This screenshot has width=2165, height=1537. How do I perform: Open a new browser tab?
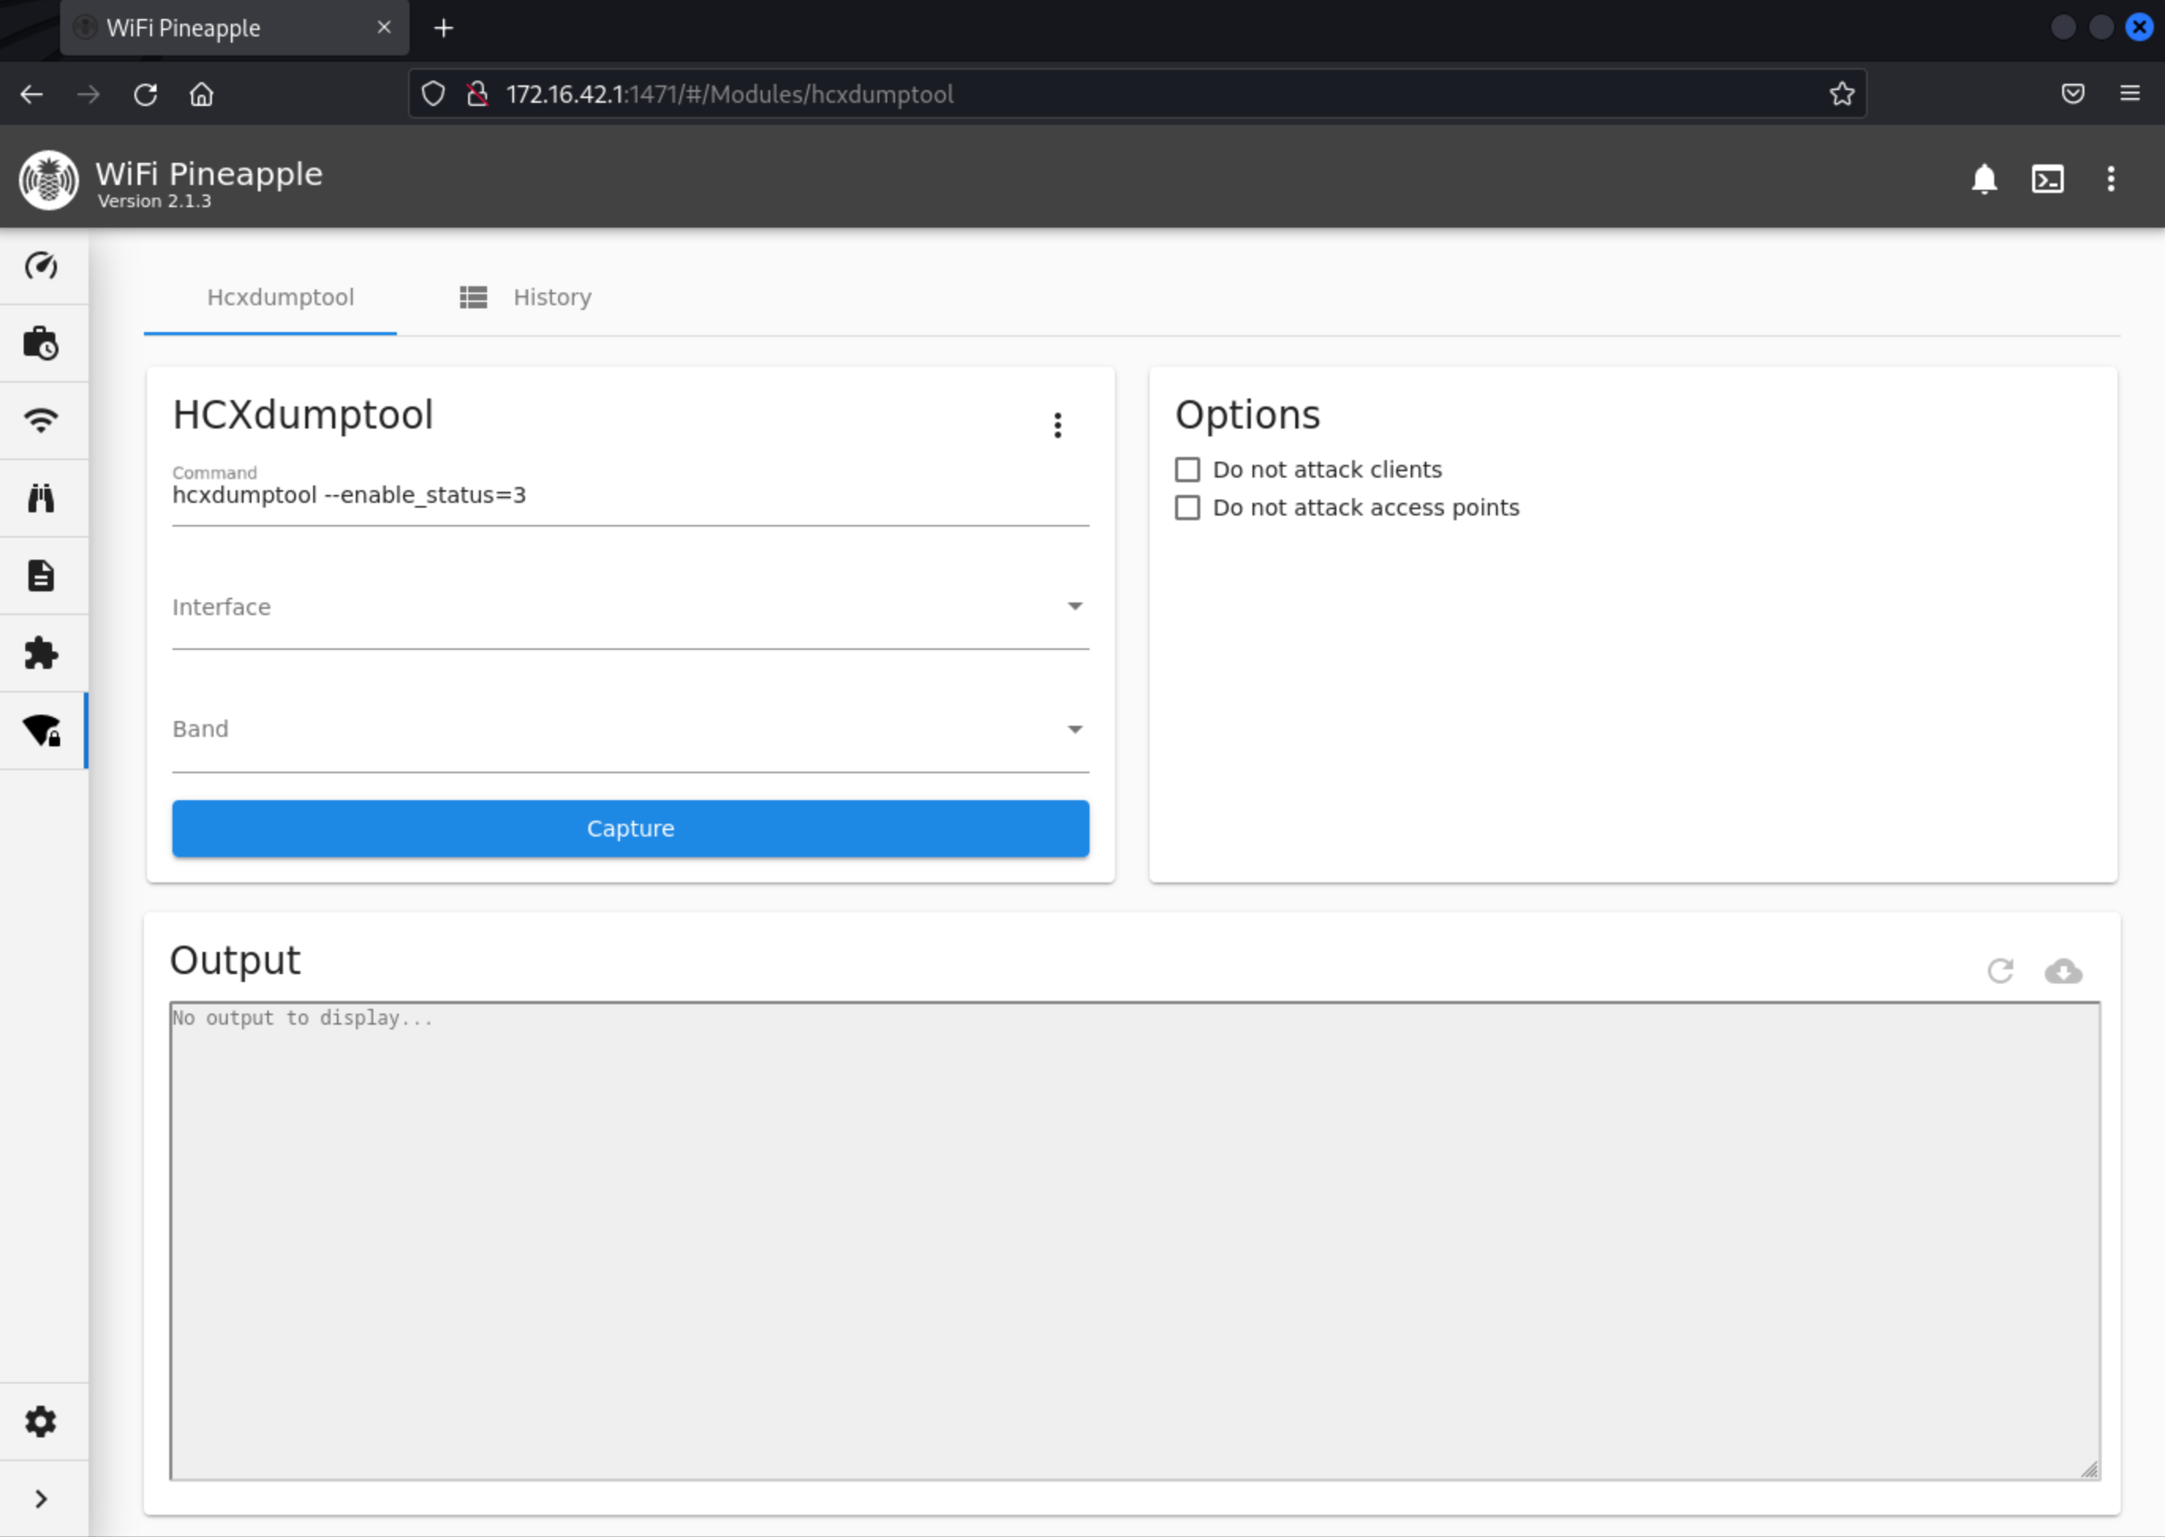444,28
